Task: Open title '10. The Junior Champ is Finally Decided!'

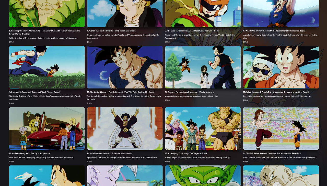Action: pos(121,92)
